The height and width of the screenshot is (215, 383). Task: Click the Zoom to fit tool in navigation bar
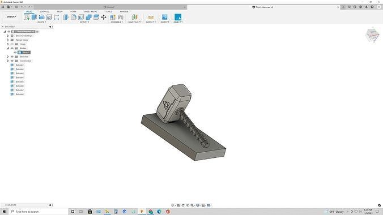click(192, 205)
